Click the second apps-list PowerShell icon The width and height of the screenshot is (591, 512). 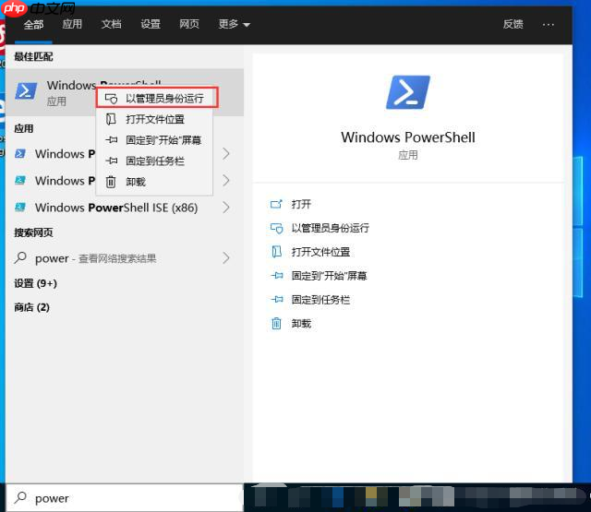pos(20,180)
